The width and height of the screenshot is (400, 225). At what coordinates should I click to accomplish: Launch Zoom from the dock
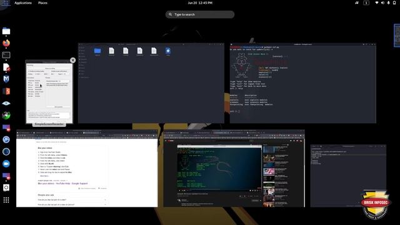(6, 164)
